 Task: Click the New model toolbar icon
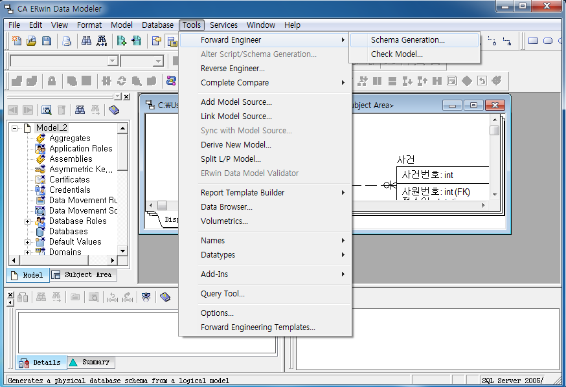[x=17, y=41]
